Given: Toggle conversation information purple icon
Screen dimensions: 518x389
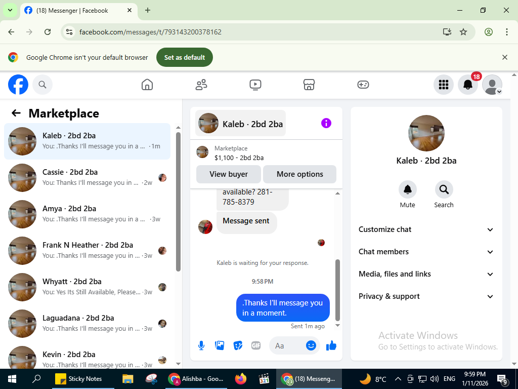Looking at the screenshot, I should [326, 123].
